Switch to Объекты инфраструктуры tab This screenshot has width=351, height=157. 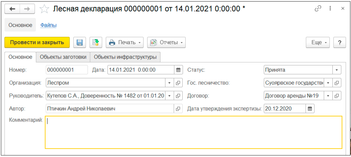(x=125, y=57)
